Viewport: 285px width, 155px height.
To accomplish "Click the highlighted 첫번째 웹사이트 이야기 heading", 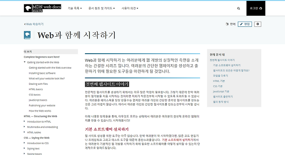I will point(107,84).
